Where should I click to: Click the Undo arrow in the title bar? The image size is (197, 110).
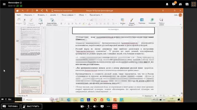point(22,11)
